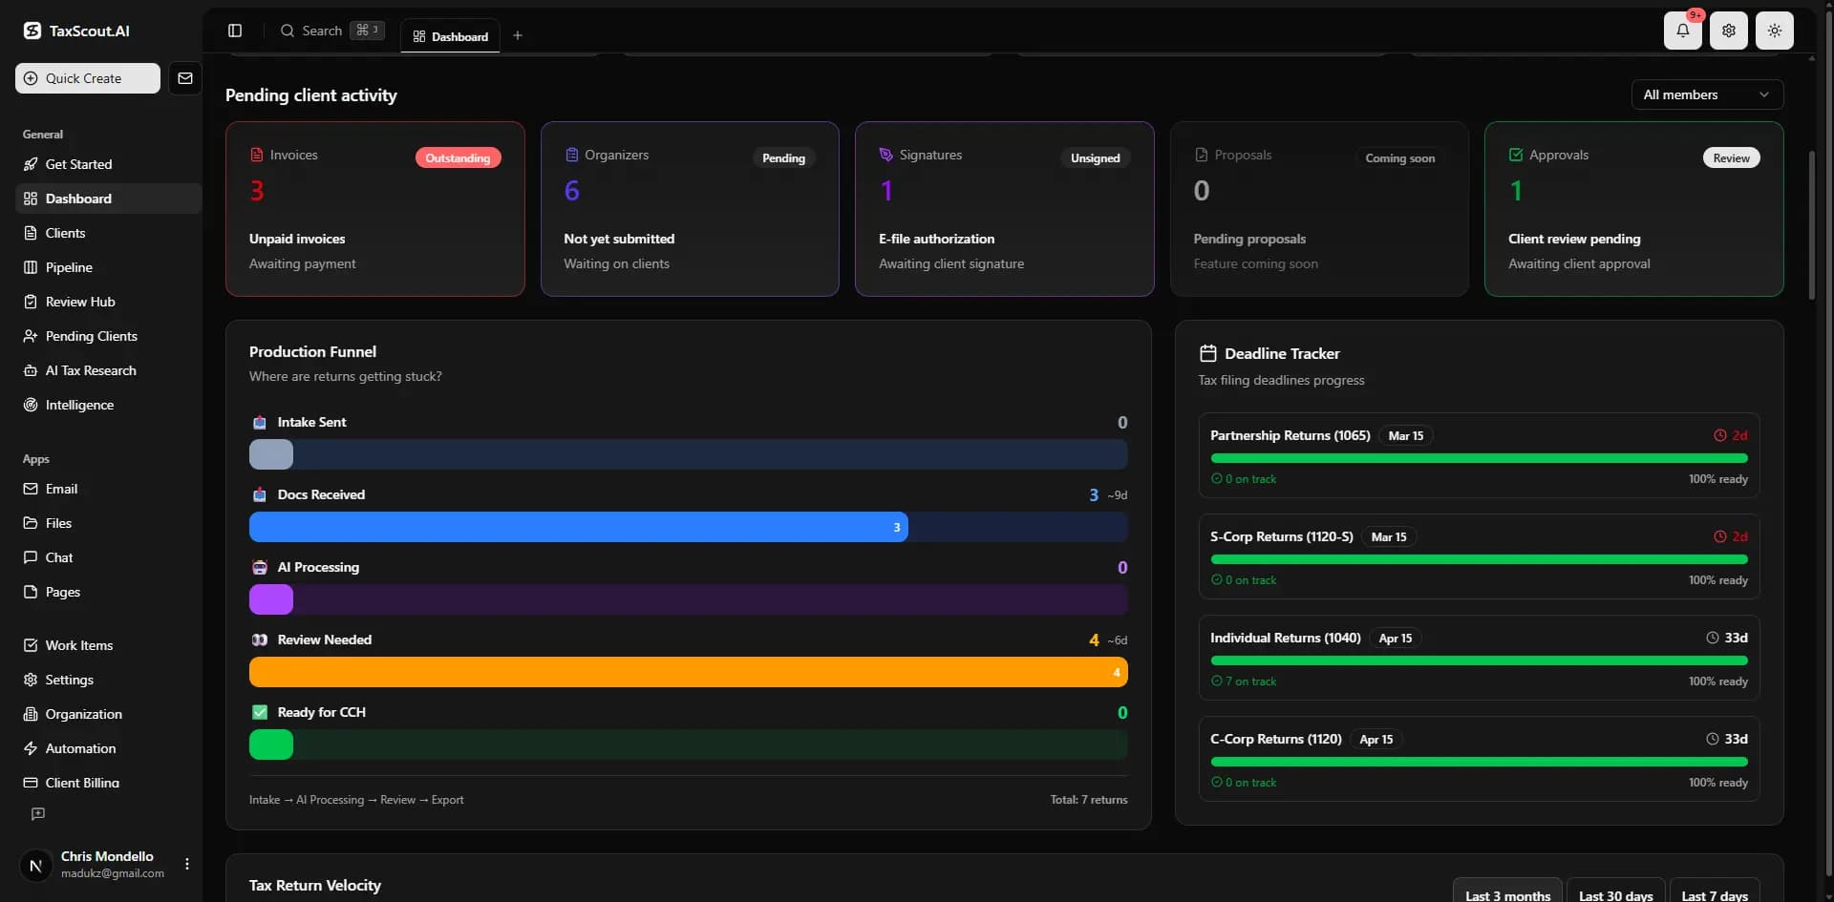Open the Search field in top bar

coord(331,31)
